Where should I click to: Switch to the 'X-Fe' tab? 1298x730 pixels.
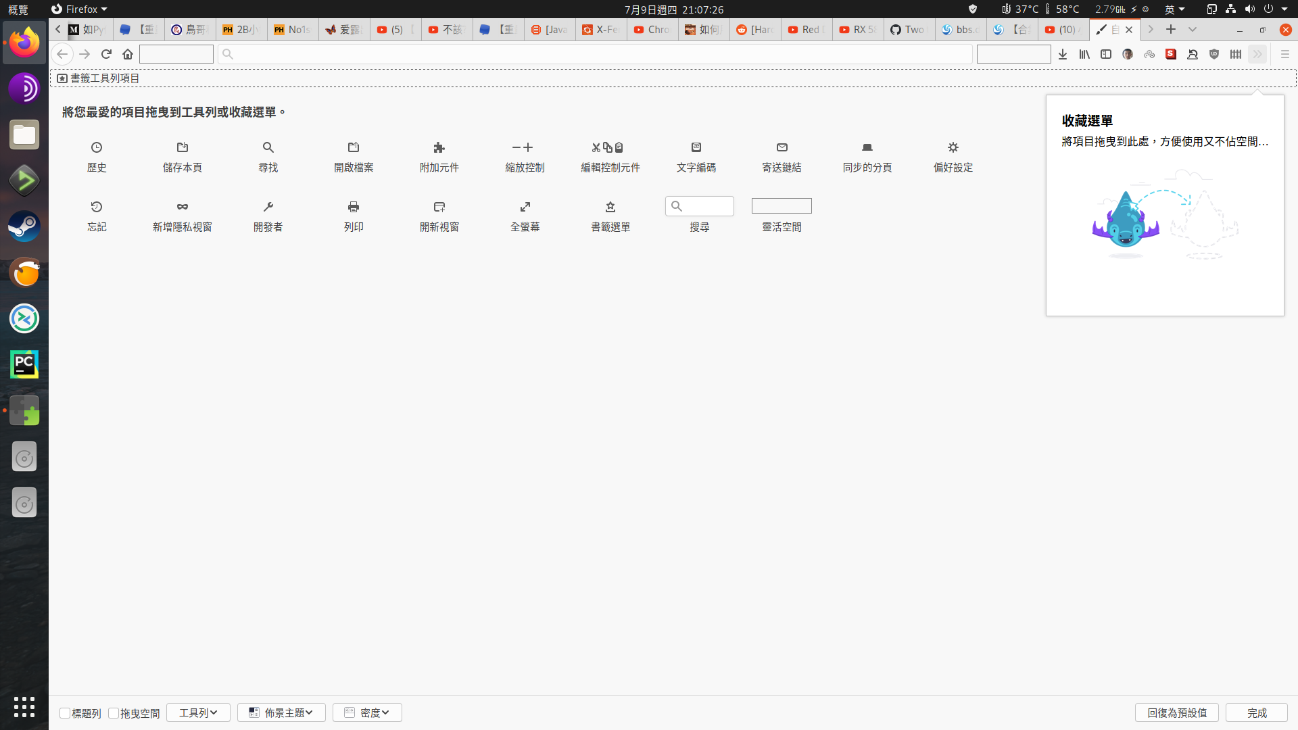tap(601, 30)
